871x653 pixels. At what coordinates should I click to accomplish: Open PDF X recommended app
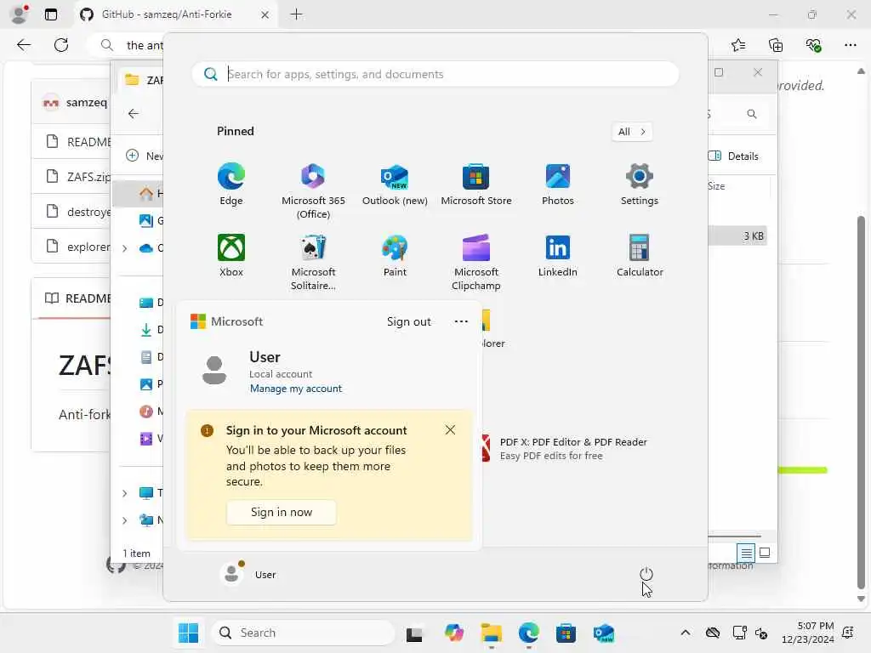point(564,448)
